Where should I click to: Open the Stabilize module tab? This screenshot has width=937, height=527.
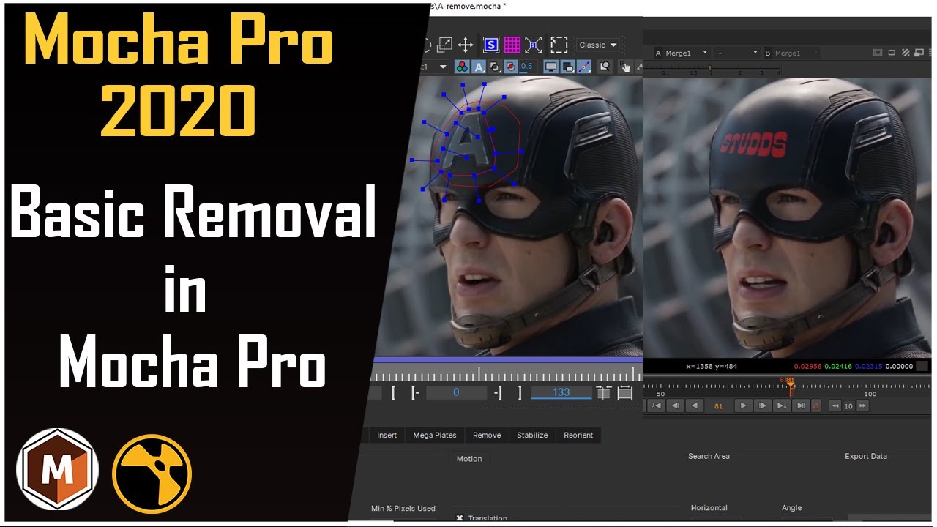pos(532,435)
